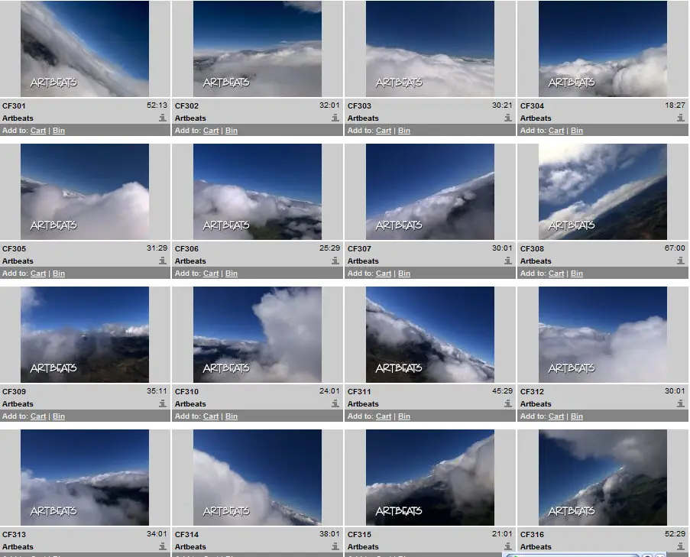Open info icon for clip CF308

click(x=680, y=261)
